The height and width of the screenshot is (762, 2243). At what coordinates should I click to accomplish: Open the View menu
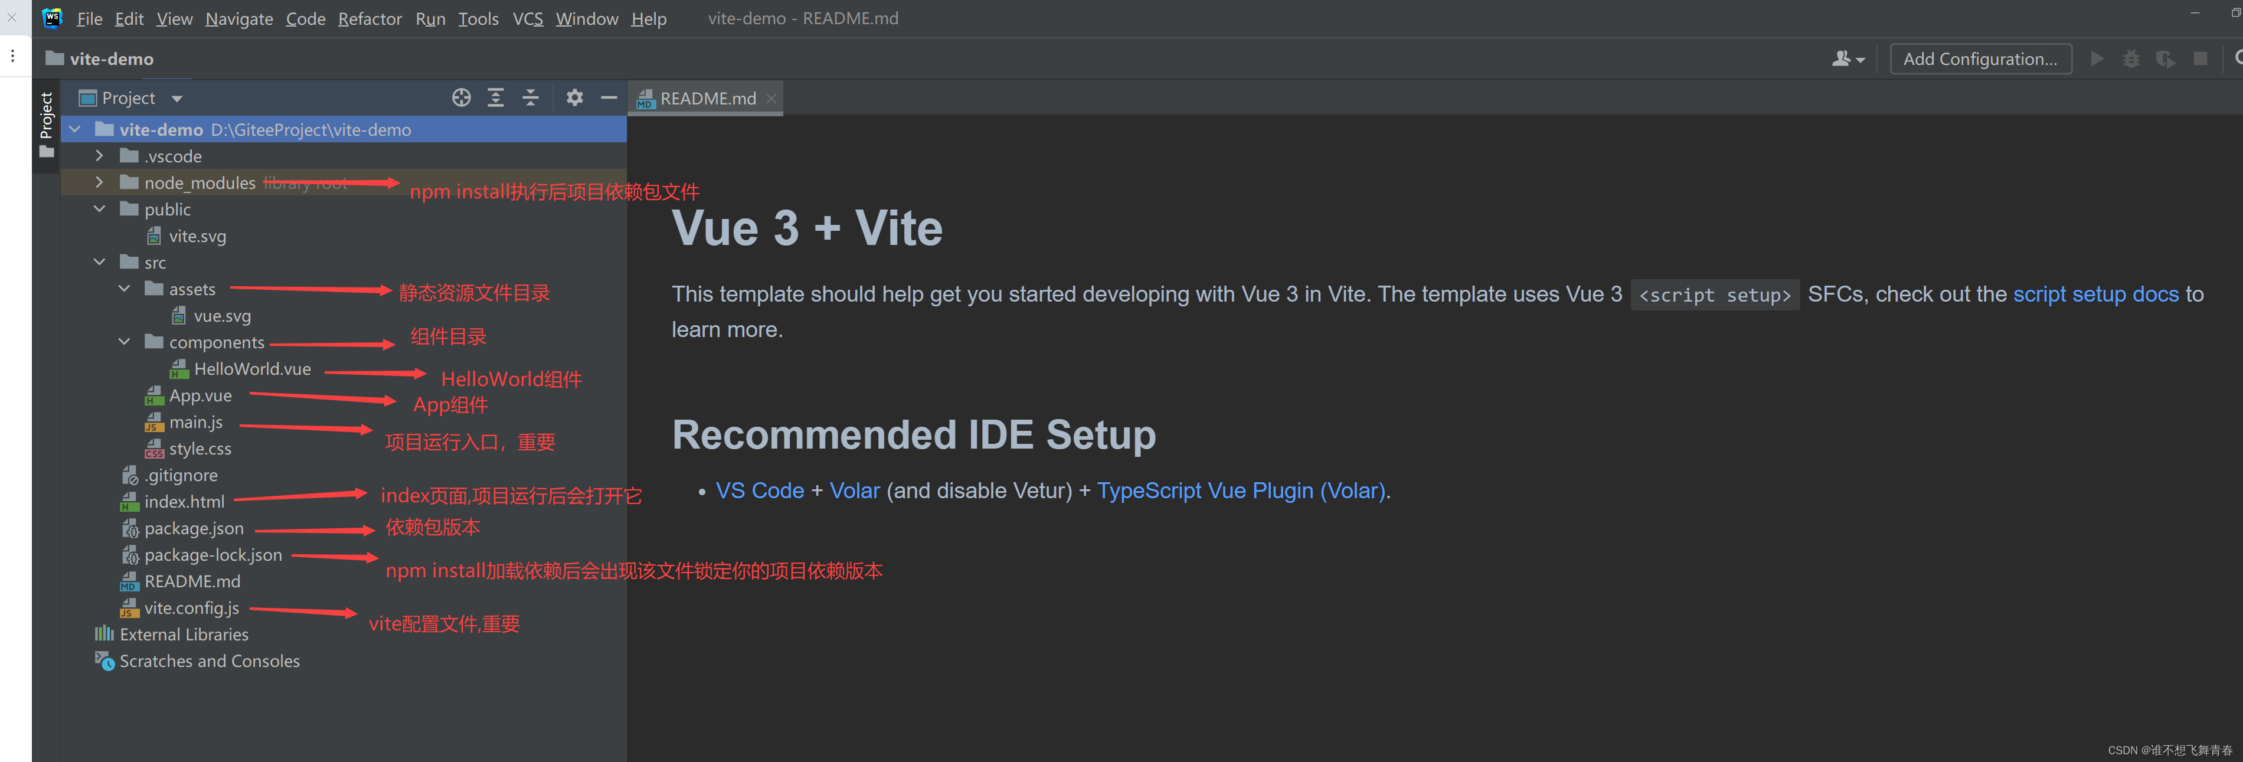coord(174,18)
